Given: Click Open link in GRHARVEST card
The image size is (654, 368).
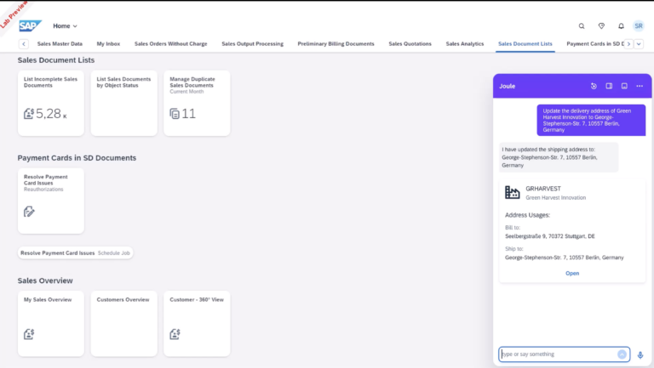Looking at the screenshot, I should 572,274.
